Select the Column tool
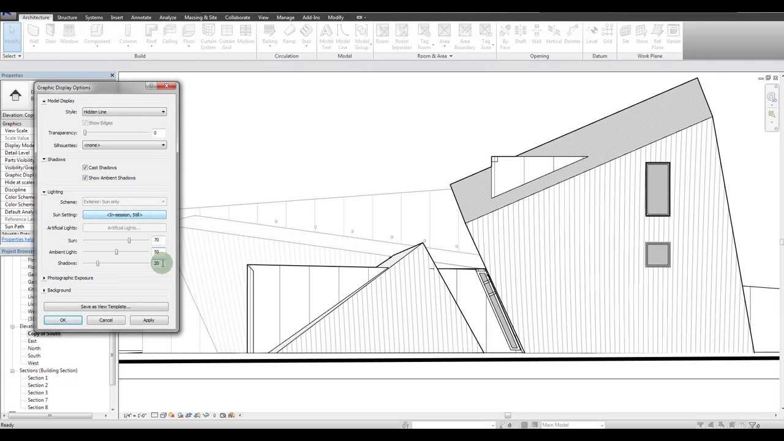Image resolution: width=784 pixels, height=441 pixels. tap(128, 34)
